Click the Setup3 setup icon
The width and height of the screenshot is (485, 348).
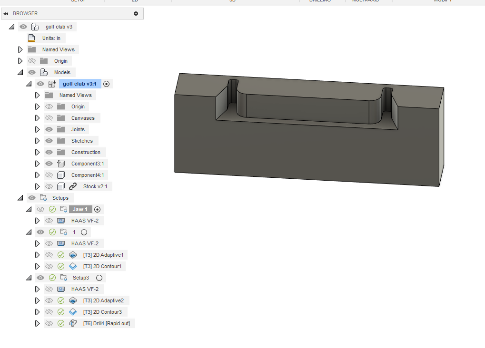tap(64, 278)
